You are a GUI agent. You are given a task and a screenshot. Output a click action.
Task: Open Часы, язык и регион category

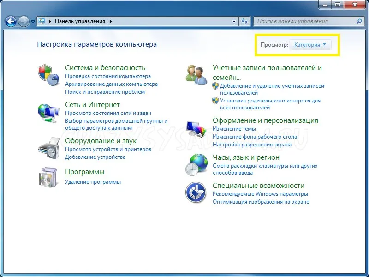tap(246, 157)
